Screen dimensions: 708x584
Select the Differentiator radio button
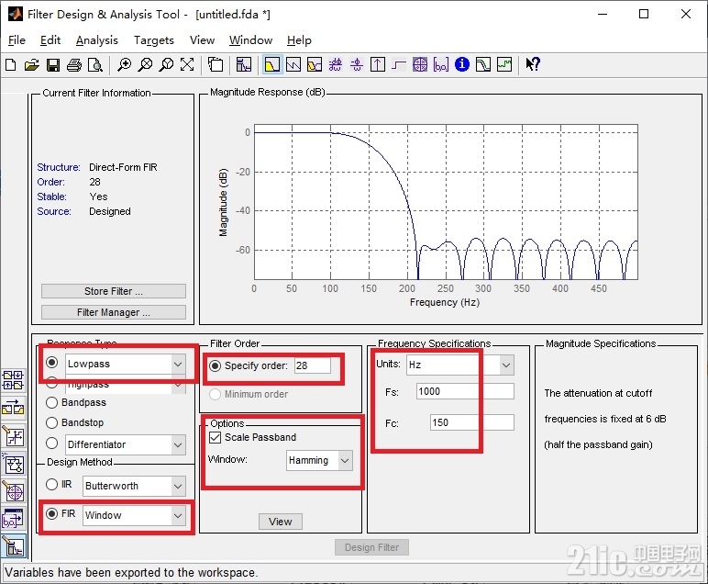[x=52, y=443]
